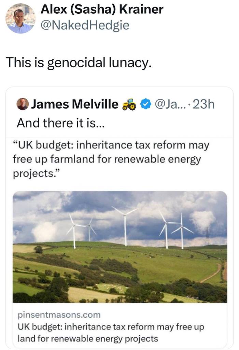Click the tractor emoji beside James Melville
Viewport: 239px width, 350px height.
tap(129, 104)
